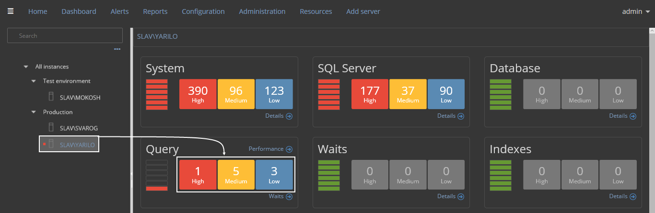
Task: Click the red System High 390 tile
Action: [198, 94]
